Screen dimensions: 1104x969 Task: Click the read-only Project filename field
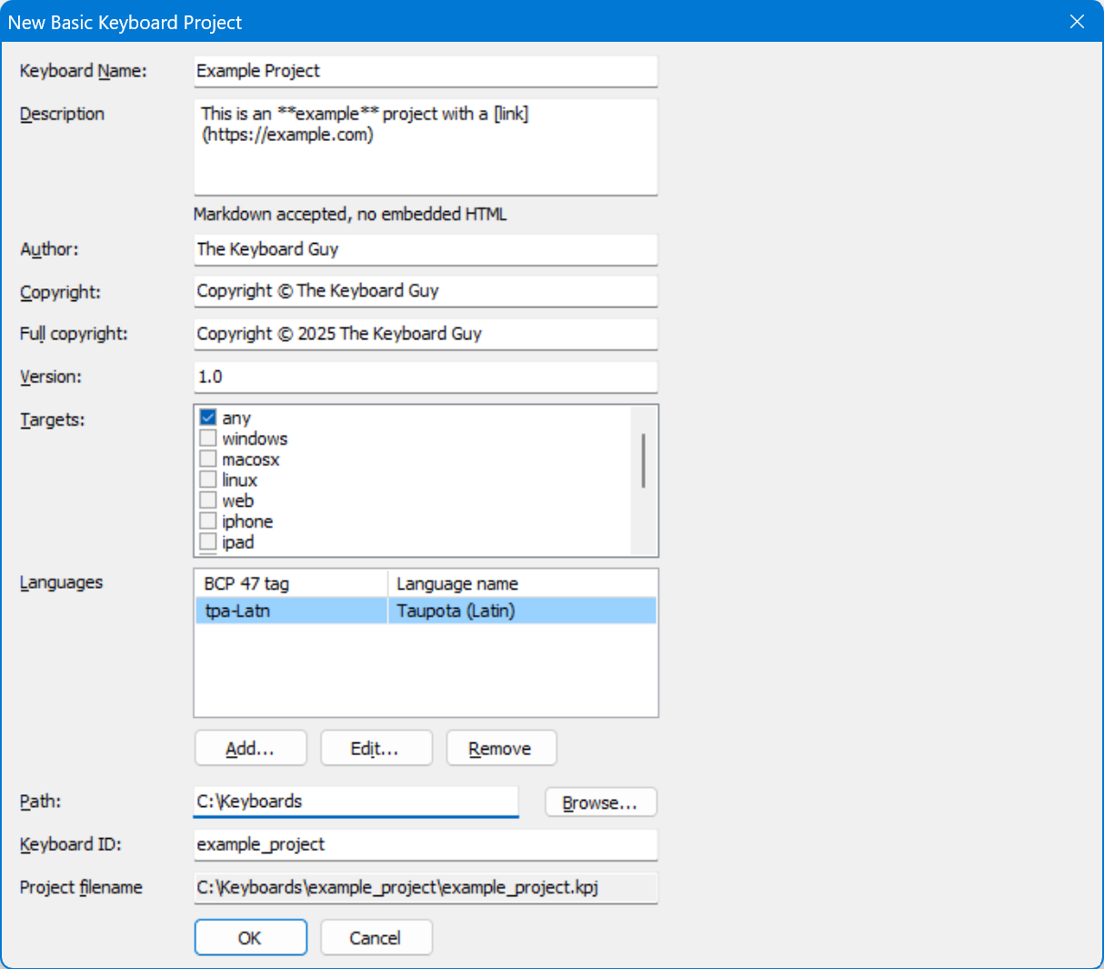coord(426,887)
